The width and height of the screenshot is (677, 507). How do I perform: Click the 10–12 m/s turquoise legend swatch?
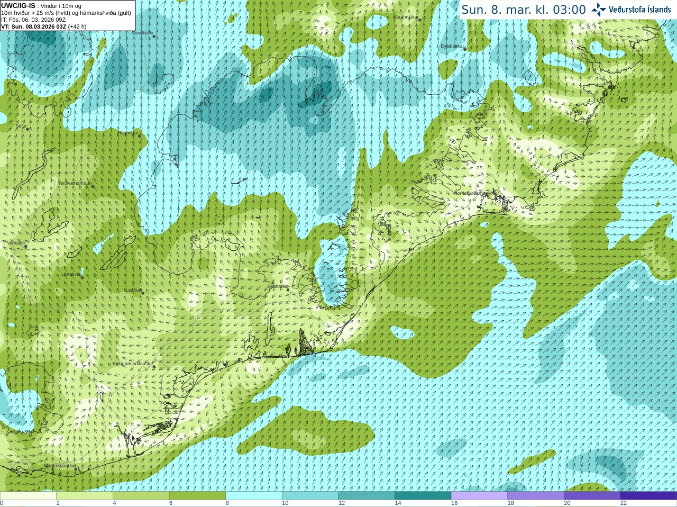pos(310,496)
